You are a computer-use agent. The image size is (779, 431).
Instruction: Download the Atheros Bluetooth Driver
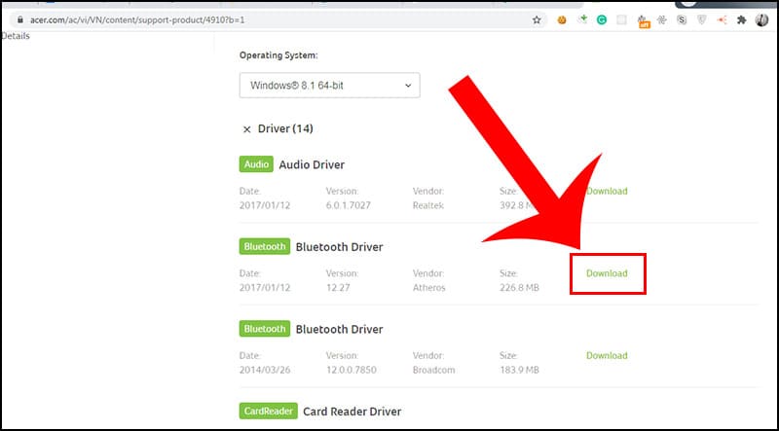[x=607, y=273]
